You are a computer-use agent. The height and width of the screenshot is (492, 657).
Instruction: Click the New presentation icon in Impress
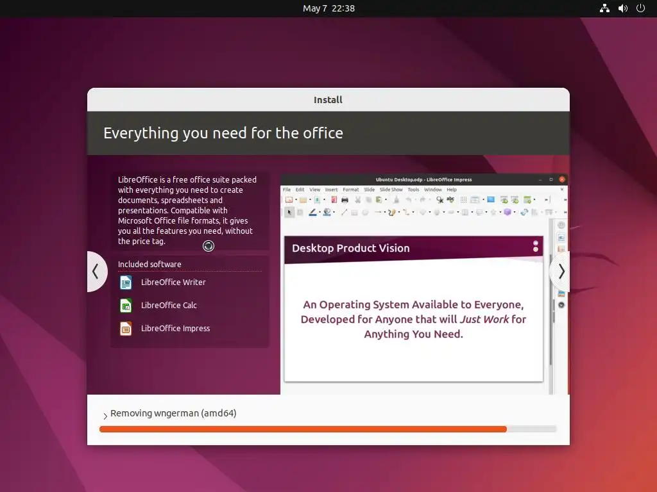[x=289, y=200]
